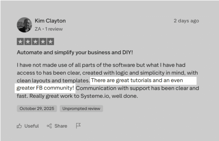The height and width of the screenshot is (141, 219).
Task: Click the '2 days ago' timestamp
Action: pos(186,21)
